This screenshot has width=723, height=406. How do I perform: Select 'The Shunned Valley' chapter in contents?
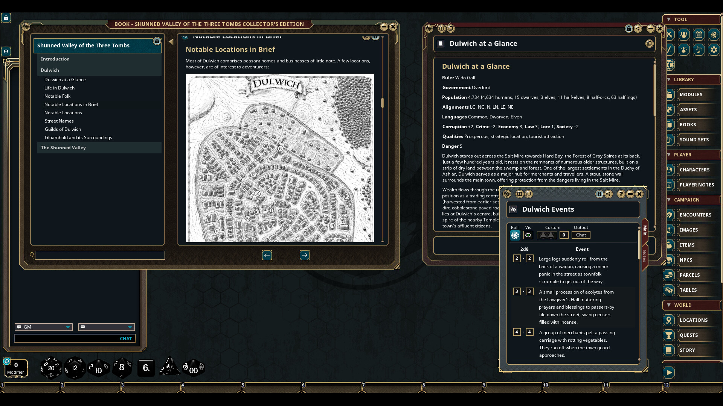pos(63,147)
